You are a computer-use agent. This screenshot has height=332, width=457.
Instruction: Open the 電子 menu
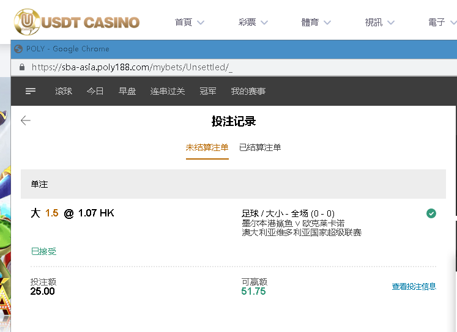click(x=442, y=22)
